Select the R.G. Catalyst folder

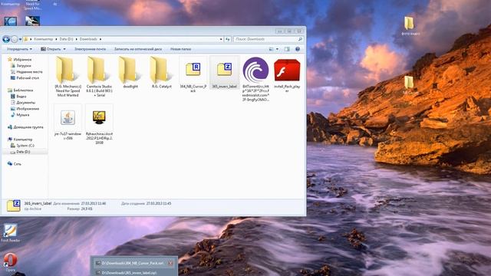162,73
